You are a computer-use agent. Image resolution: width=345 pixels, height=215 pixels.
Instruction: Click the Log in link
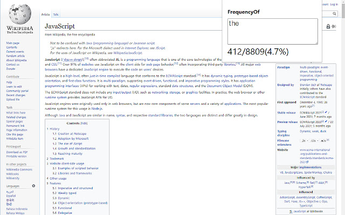coord(334,4)
